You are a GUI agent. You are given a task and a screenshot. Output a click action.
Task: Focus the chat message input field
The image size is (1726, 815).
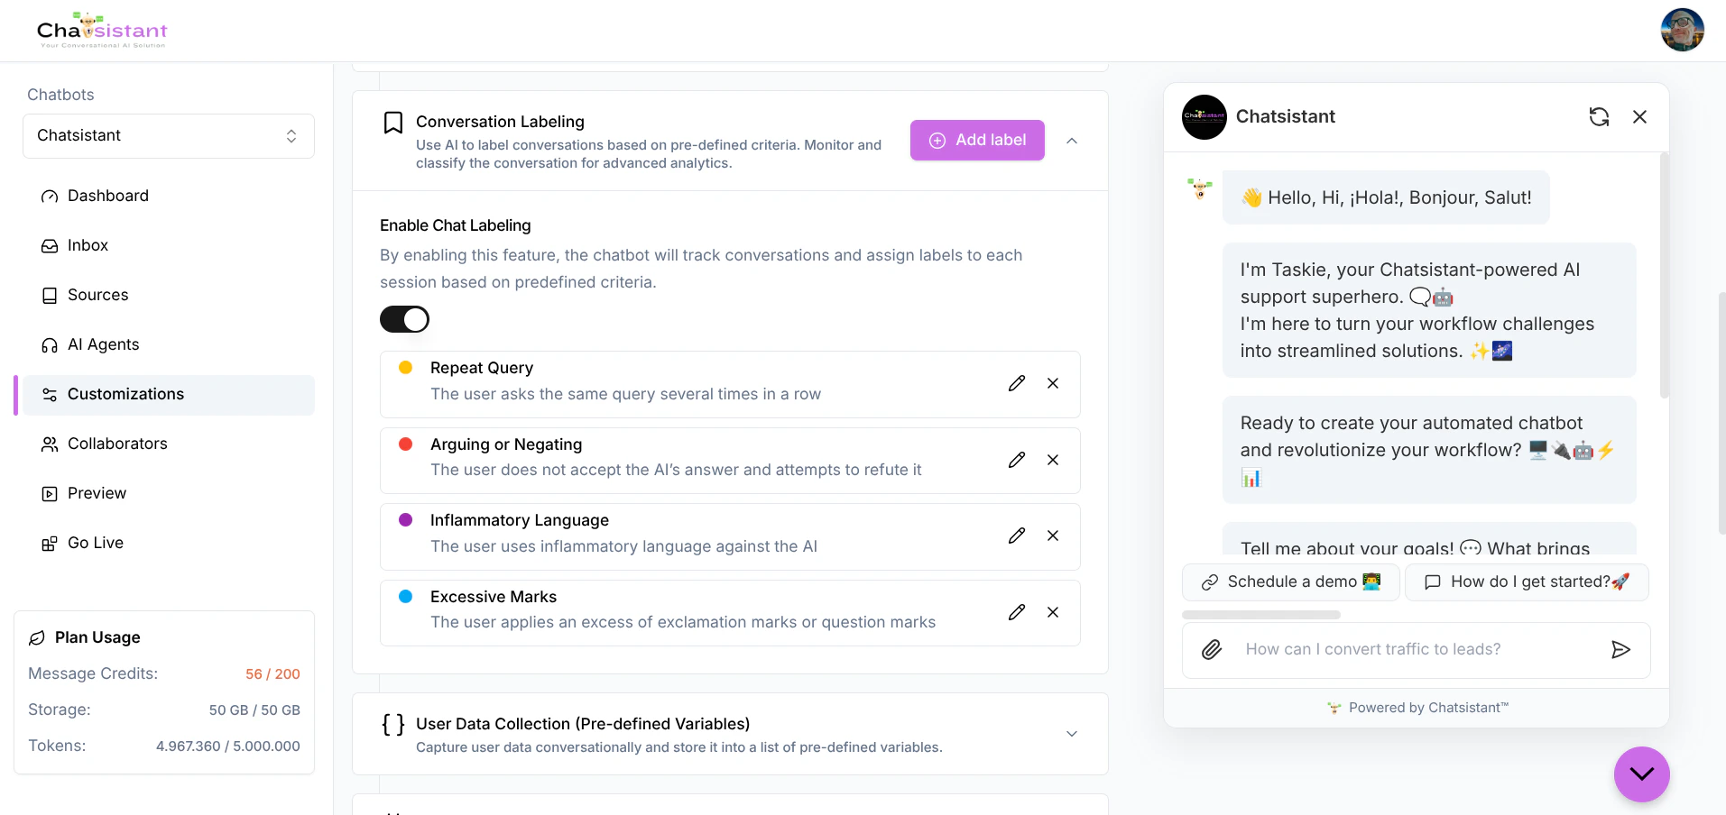[1417, 650]
